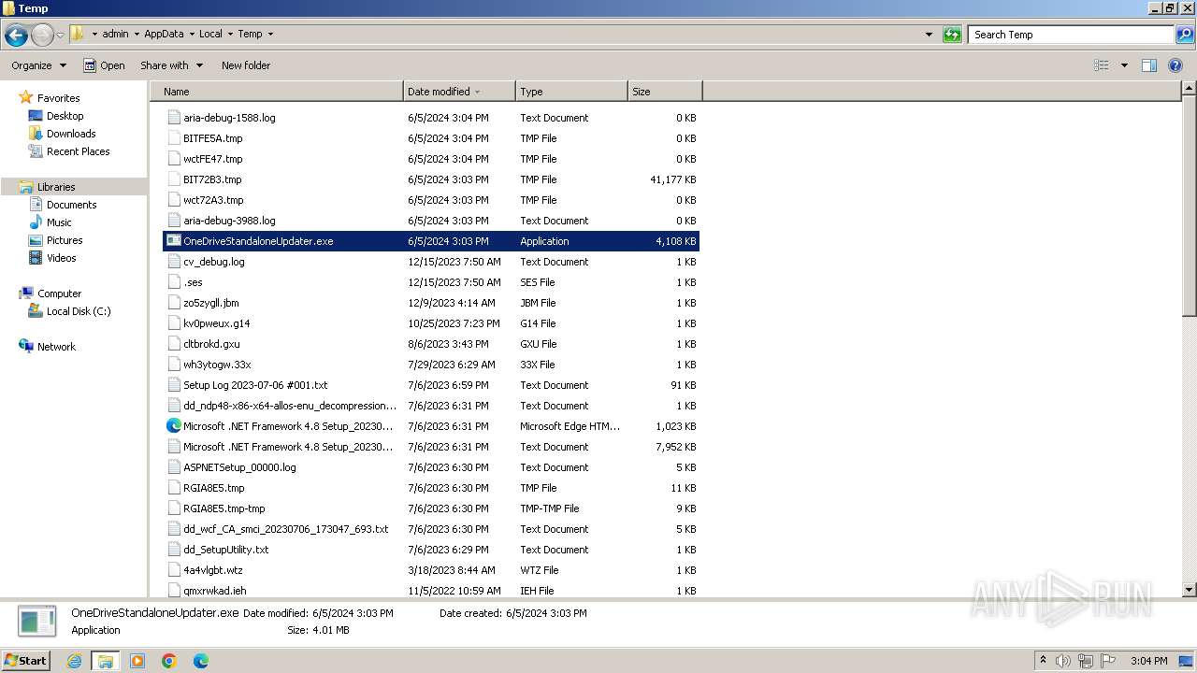1197x673 pixels.
Task: Click the search magnifier icon
Action: click(1185, 35)
